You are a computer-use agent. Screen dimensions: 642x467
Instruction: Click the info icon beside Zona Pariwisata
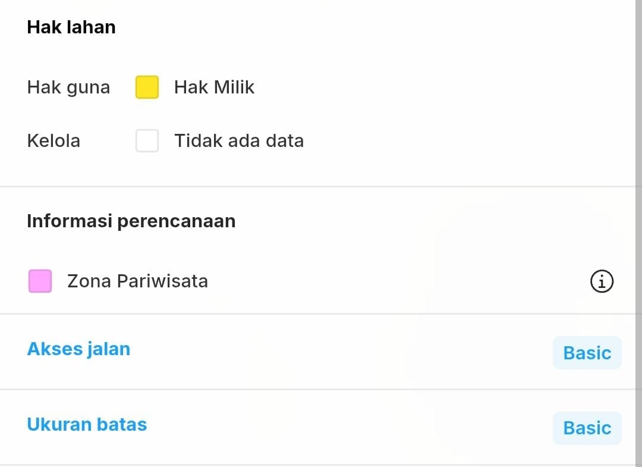602,281
